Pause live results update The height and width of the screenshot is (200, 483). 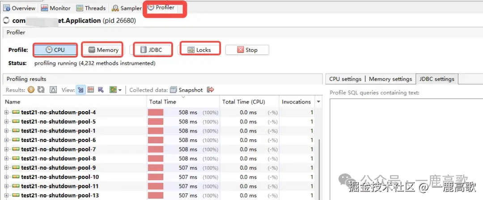pos(31,90)
